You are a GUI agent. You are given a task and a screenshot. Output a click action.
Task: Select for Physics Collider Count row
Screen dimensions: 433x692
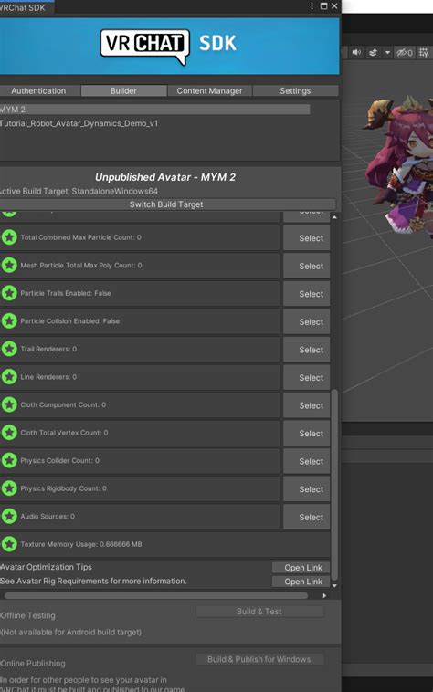307,461
